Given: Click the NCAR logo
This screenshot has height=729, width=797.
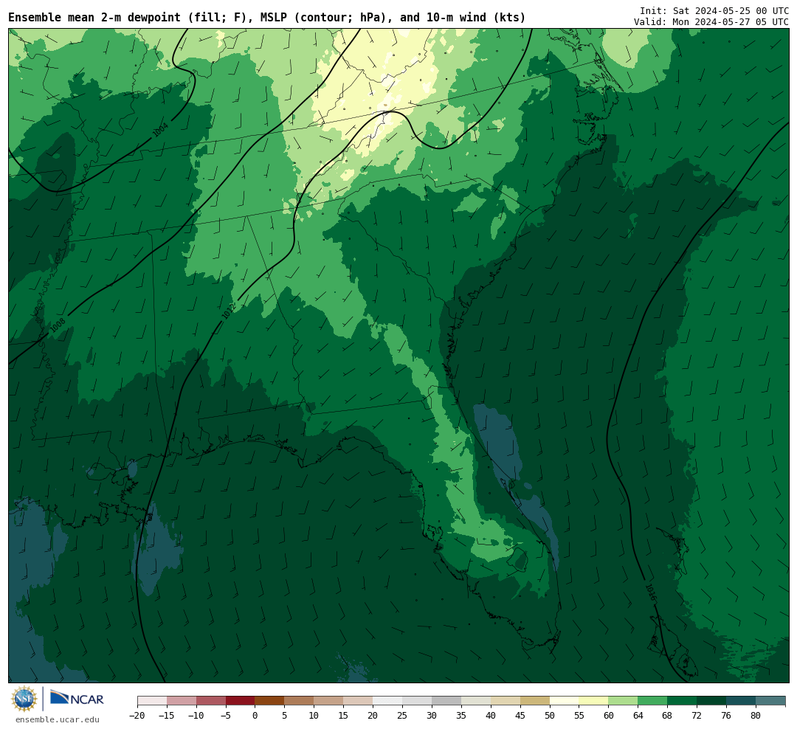Looking at the screenshot, I should (x=77, y=697).
